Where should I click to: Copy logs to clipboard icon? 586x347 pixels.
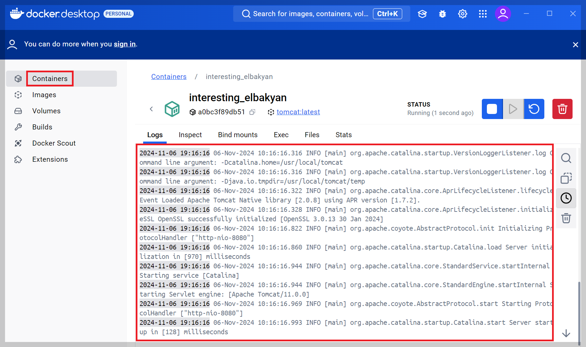click(566, 178)
